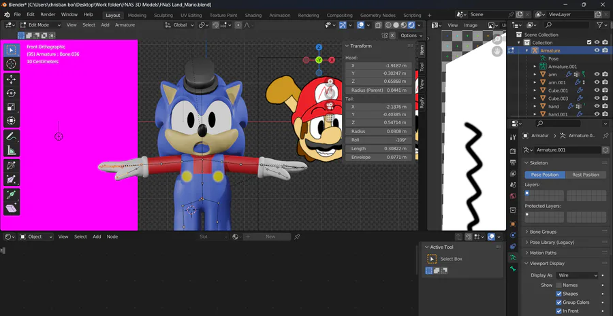Select wireframe viewport shading
Image resolution: width=613 pixels, height=316 pixels.
click(x=388, y=25)
